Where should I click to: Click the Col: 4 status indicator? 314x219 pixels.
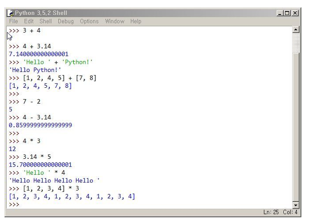[290, 212]
